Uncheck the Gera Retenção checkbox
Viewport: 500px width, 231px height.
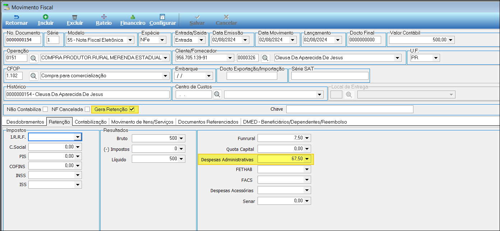tap(132, 109)
